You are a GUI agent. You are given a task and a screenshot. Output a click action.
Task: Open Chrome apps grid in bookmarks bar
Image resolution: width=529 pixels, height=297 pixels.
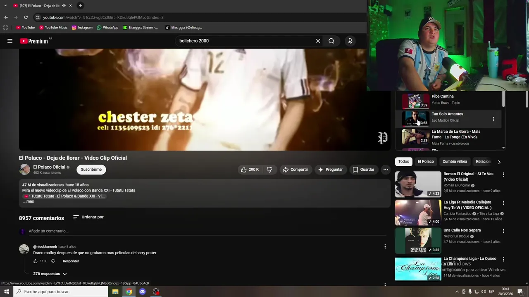coord(5,28)
